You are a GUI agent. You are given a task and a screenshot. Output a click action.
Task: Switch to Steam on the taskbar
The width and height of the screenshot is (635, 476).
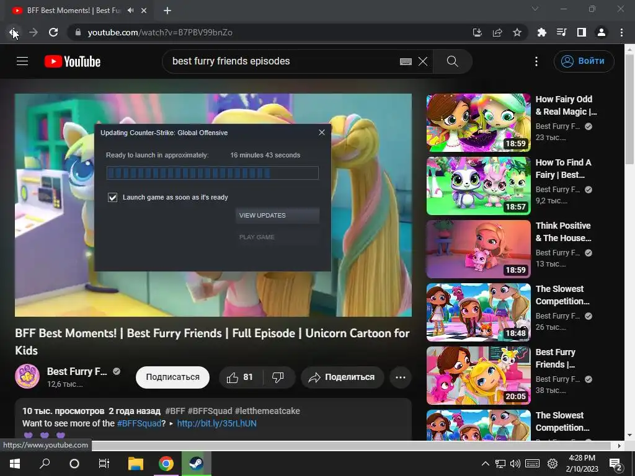197,464
